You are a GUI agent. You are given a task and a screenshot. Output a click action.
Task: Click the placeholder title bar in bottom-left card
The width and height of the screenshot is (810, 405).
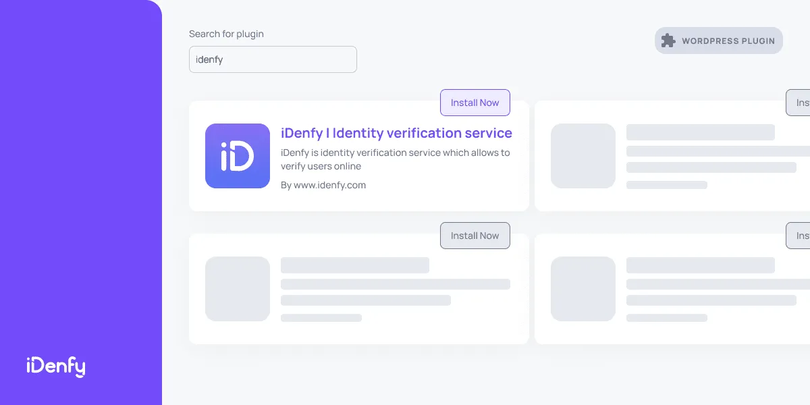pos(354,265)
